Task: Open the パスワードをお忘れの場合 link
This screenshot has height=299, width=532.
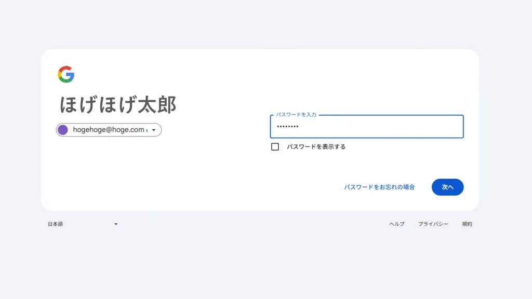Action: tap(379, 187)
